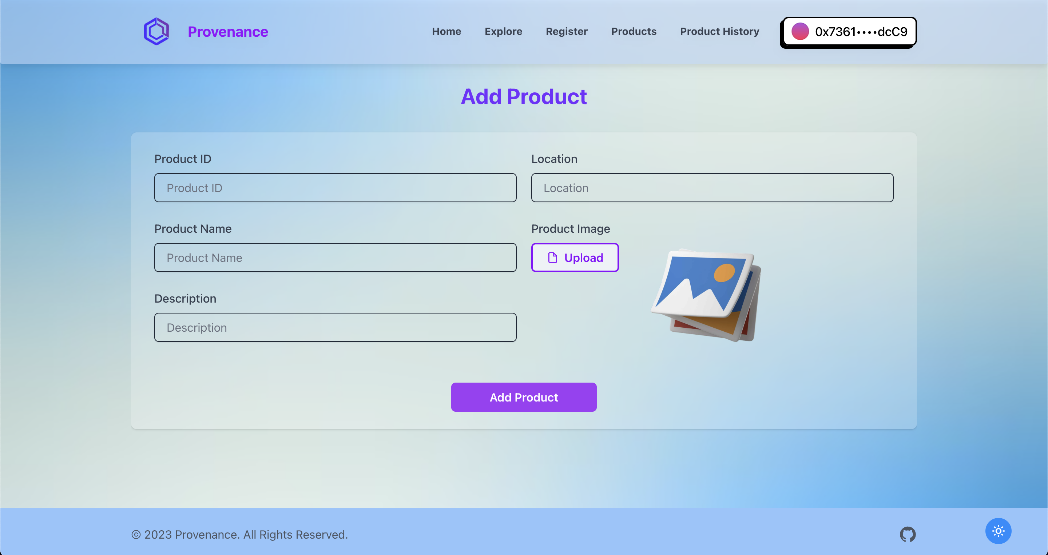
Task: Click into the Description field
Action: click(335, 327)
